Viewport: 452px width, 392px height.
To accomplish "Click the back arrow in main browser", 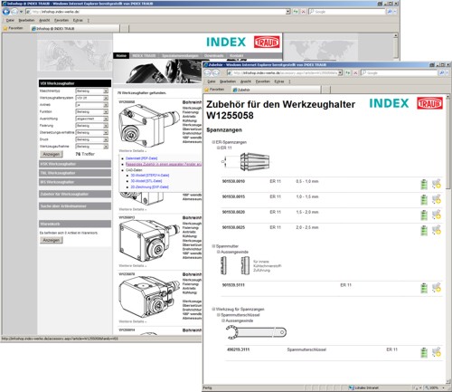I will tap(6, 12).
